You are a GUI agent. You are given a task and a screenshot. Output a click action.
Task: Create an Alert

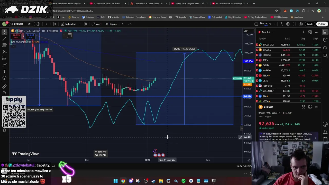pos(97,24)
